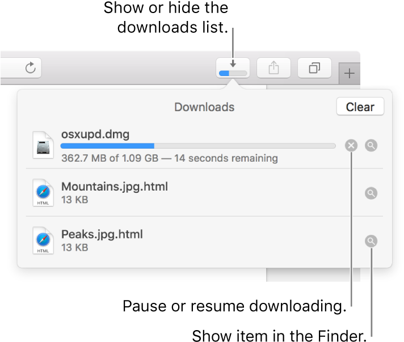Click the osxupd.dmg download progress bar

click(x=198, y=146)
